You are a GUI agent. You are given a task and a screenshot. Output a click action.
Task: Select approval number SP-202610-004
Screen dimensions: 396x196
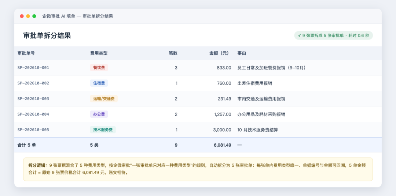[x=33, y=114]
